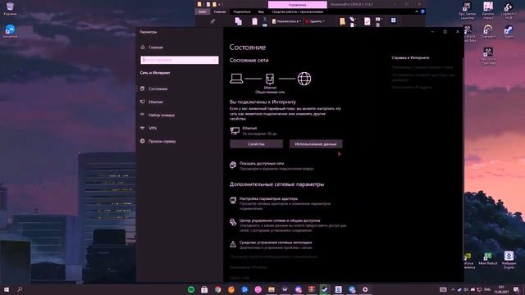This screenshot has height=295, width=525.
Task: Open Microsoft Store from the taskbar
Action: point(204,289)
